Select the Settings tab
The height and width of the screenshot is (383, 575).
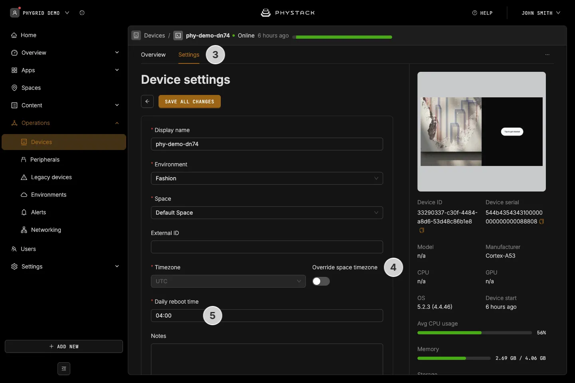click(x=189, y=55)
